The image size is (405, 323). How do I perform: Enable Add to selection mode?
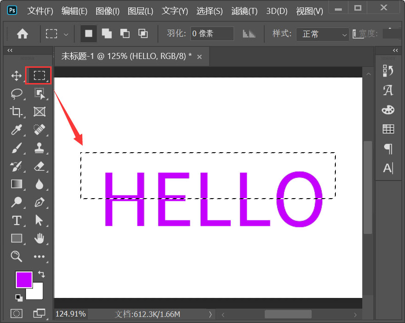[x=106, y=33]
